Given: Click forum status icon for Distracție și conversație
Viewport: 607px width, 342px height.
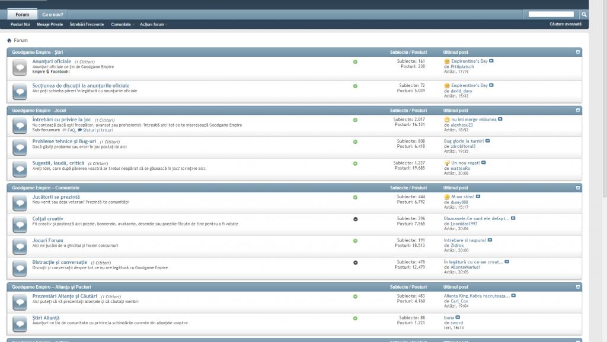Looking at the screenshot, I should [x=20, y=268].
